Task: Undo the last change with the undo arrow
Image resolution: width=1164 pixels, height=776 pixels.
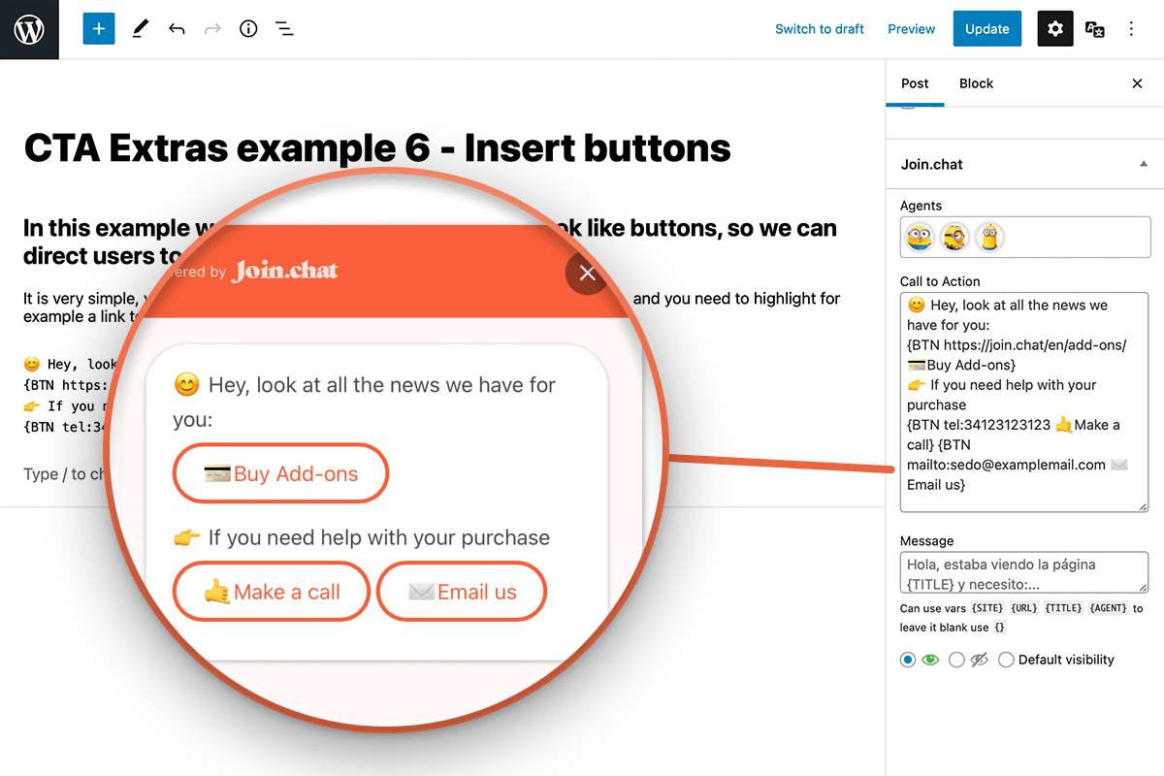Action: [177, 29]
